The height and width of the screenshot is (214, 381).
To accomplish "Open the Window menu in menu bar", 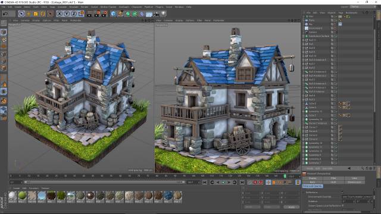I will (179, 7).
